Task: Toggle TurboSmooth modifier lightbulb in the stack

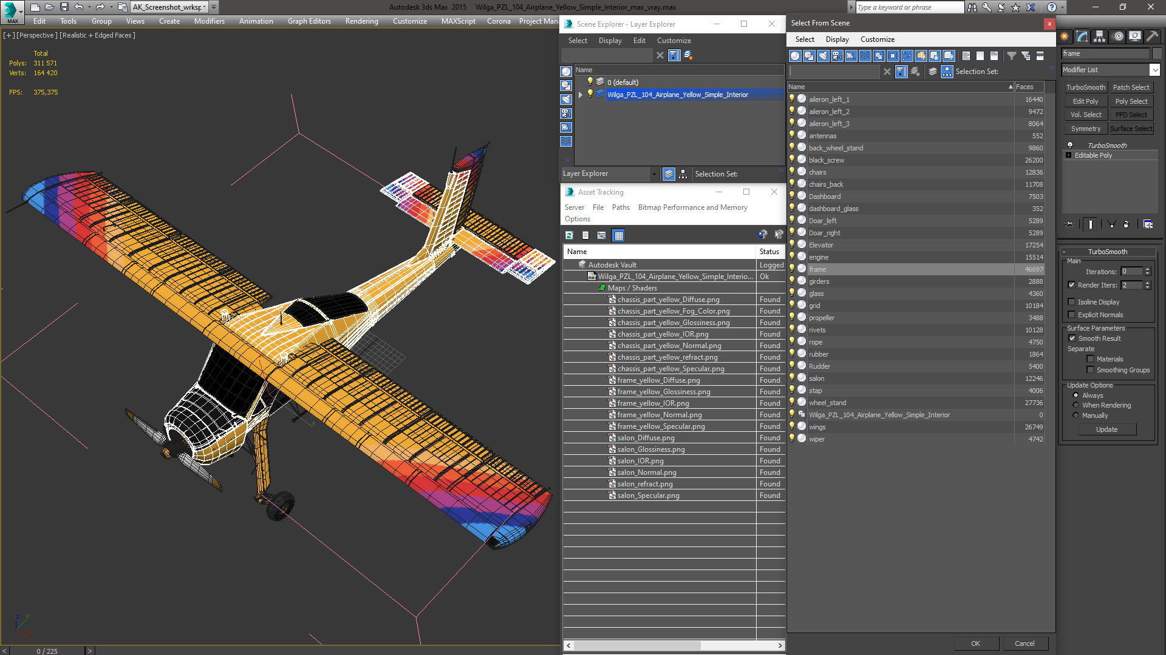Action: click(1070, 146)
